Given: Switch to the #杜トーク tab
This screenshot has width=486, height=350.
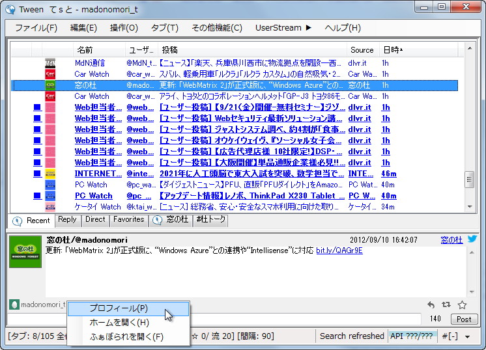Looking at the screenshot, I should (211, 220).
